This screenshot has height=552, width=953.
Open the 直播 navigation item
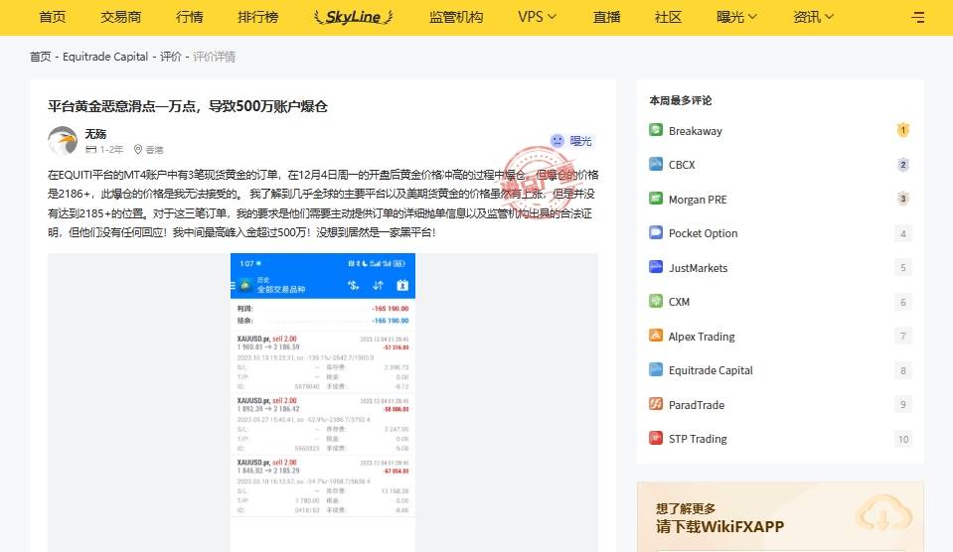(x=606, y=17)
